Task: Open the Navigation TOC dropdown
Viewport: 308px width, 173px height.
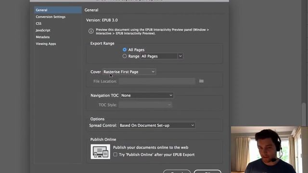Action: point(147,95)
